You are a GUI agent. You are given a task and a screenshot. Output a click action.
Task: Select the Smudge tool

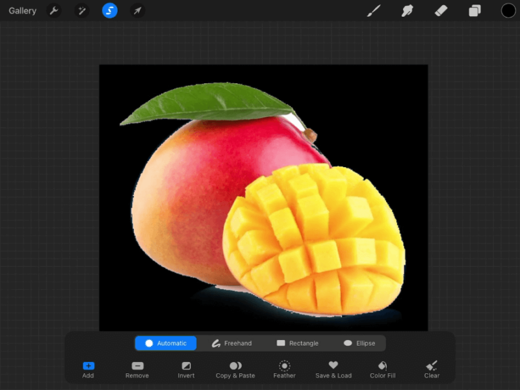pyautogui.click(x=408, y=10)
